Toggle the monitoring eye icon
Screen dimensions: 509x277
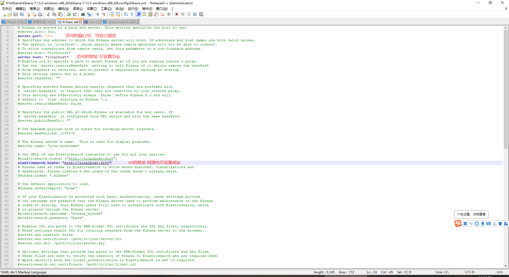(x=169, y=14)
